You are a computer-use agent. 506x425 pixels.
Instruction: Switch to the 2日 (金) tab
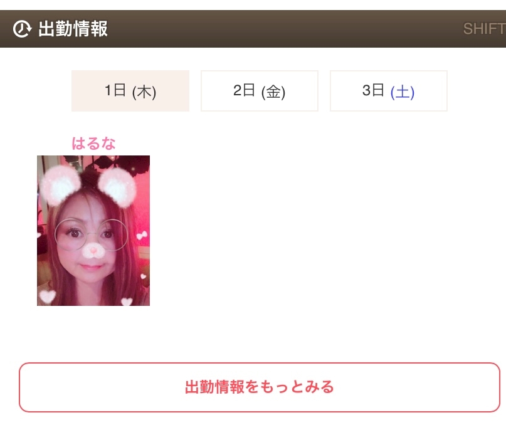260,91
